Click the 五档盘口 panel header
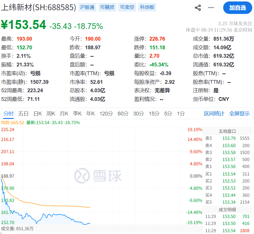The width and height of the screenshot is (254, 234). [227, 131]
